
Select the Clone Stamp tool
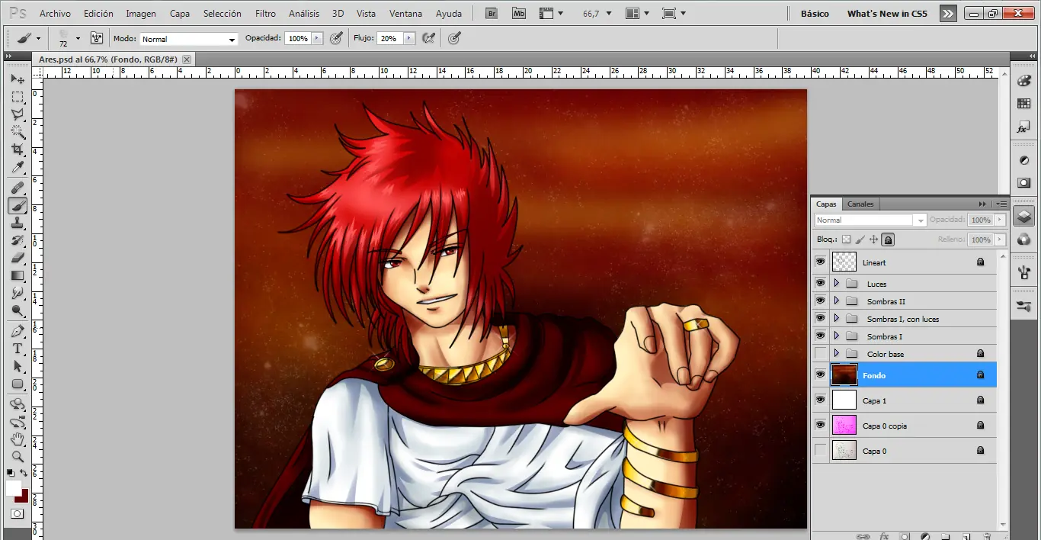(18, 223)
